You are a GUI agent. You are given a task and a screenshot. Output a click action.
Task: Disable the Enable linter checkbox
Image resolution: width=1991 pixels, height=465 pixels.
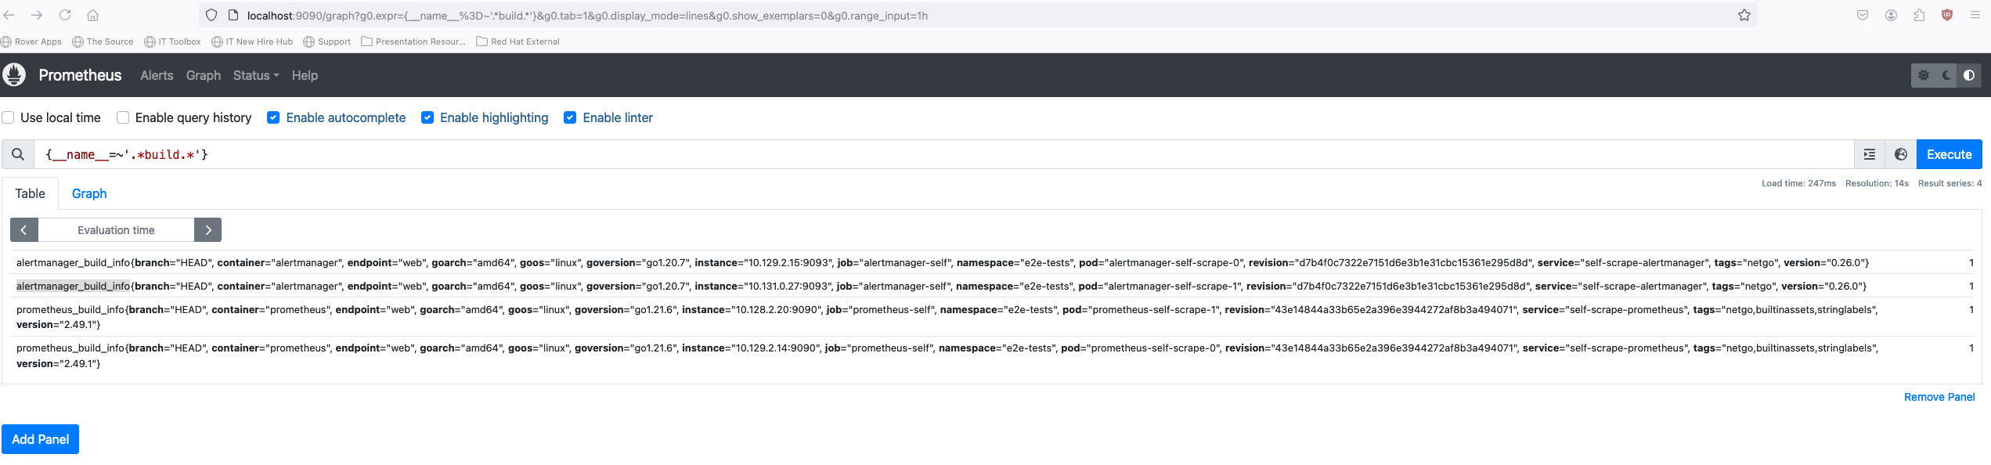click(570, 117)
